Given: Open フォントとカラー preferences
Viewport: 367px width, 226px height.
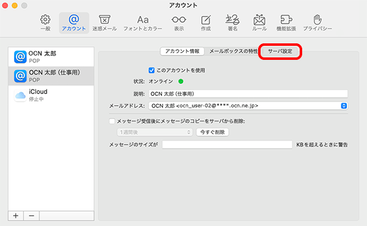Looking at the screenshot, I should pos(143,23).
